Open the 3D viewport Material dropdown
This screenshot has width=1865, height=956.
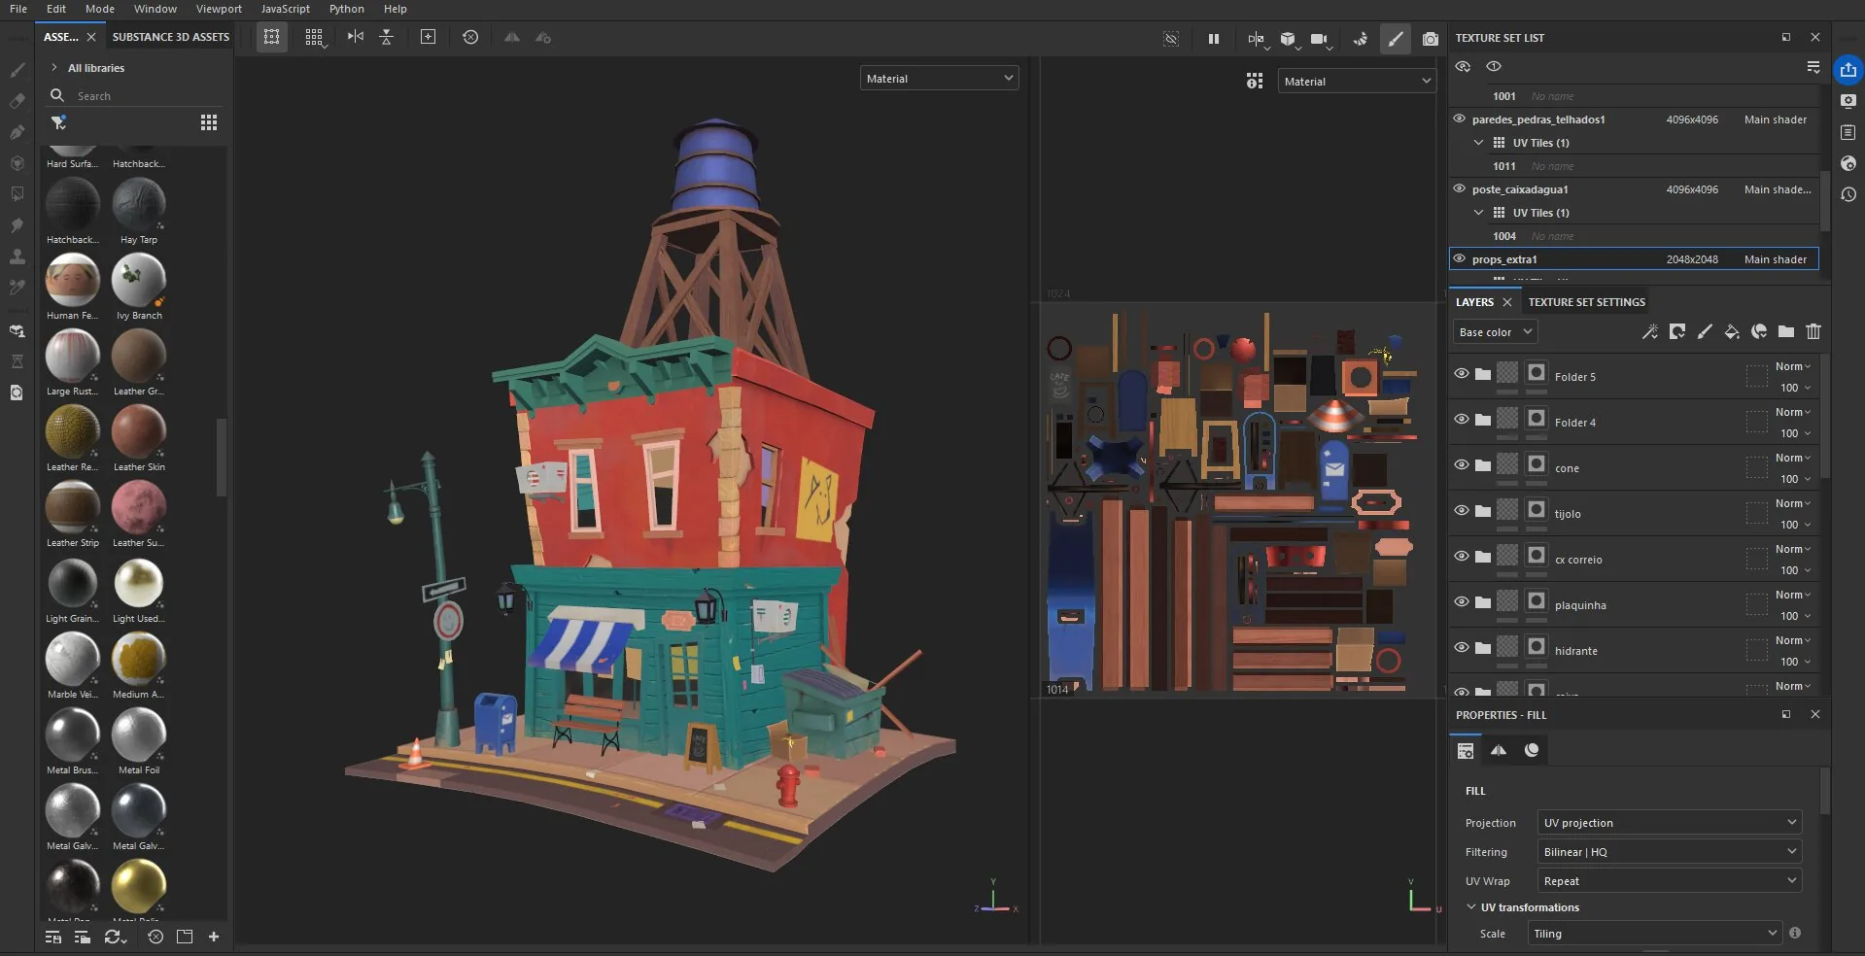939,78
